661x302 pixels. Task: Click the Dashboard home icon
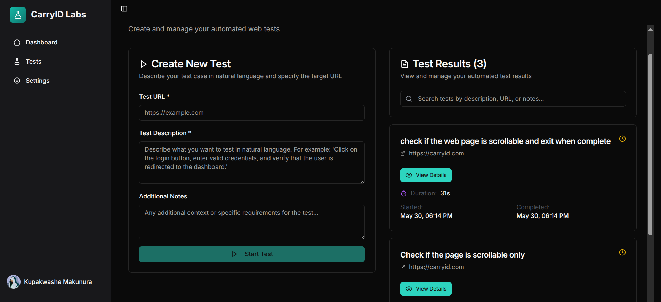tap(17, 42)
